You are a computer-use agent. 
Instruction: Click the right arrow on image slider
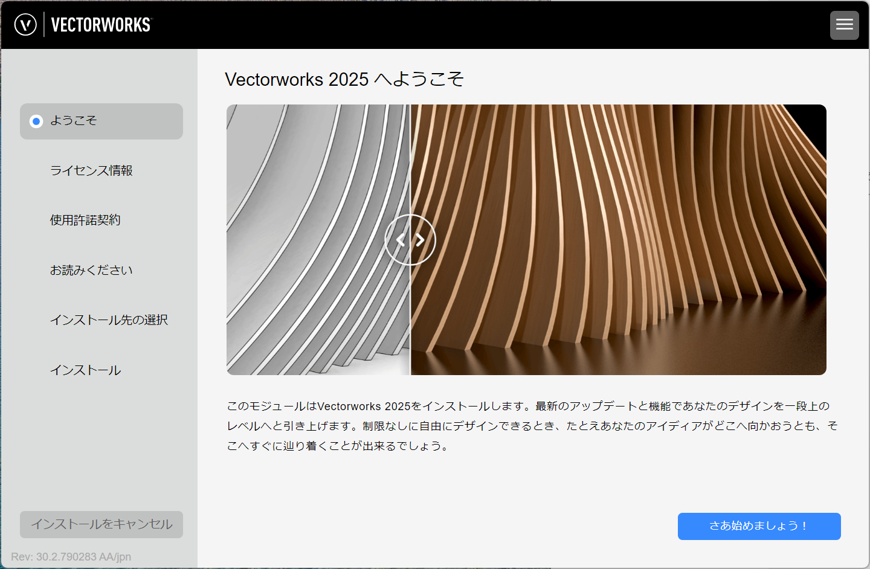point(420,240)
